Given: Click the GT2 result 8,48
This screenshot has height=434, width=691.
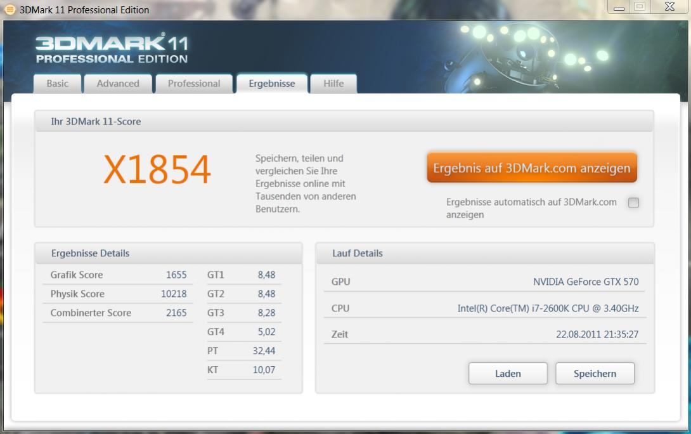Looking at the screenshot, I should point(267,294).
